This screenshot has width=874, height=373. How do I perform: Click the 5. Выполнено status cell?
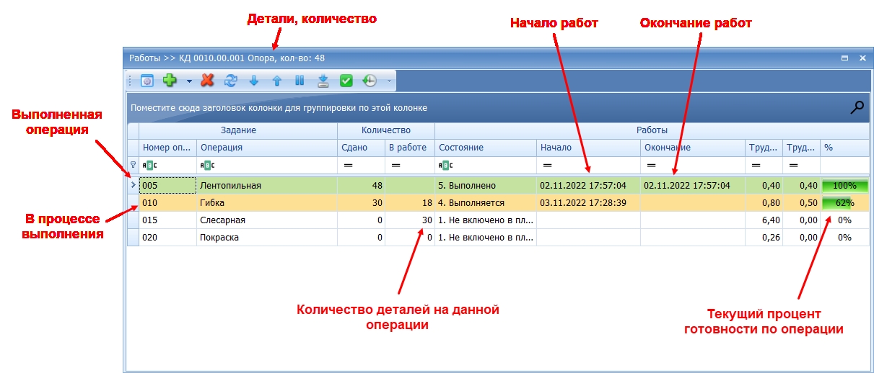[x=486, y=186]
